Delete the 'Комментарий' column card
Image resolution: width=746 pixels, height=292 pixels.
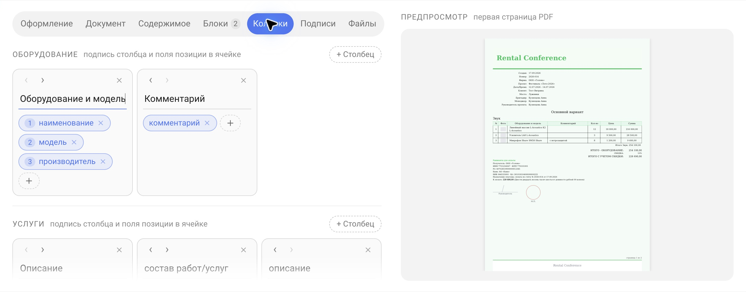coord(244,80)
